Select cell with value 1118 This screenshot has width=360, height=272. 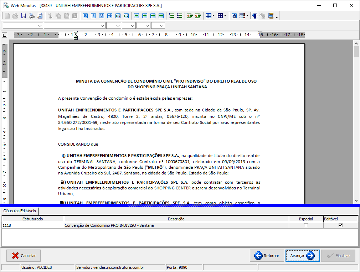pyautogui.click(x=32, y=225)
